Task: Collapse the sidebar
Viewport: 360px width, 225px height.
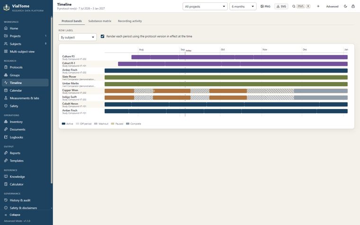Action: 13,215
